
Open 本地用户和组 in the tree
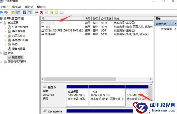point(20,40)
